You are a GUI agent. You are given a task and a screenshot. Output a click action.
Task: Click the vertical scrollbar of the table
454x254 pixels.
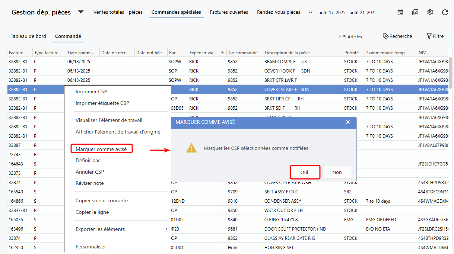[x=450, y=73]
